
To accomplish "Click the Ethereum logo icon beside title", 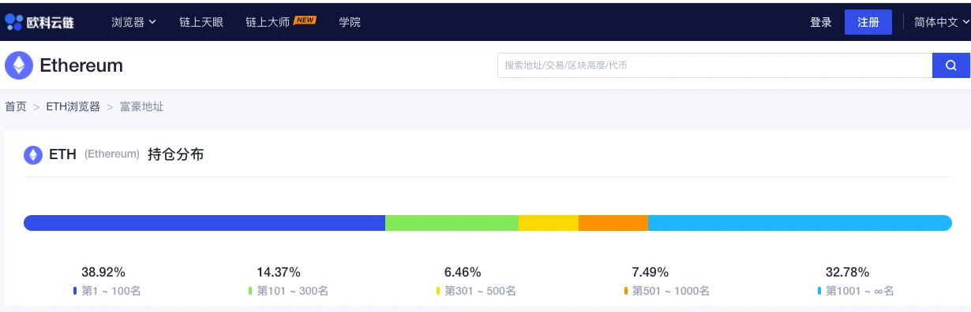I will tap(19, 65).
